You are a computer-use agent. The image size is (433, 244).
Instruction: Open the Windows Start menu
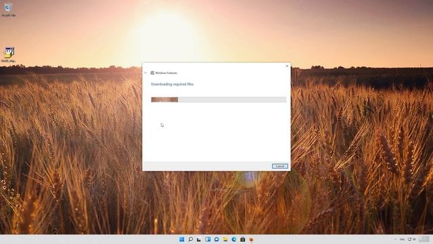click(x=182, y=239)
